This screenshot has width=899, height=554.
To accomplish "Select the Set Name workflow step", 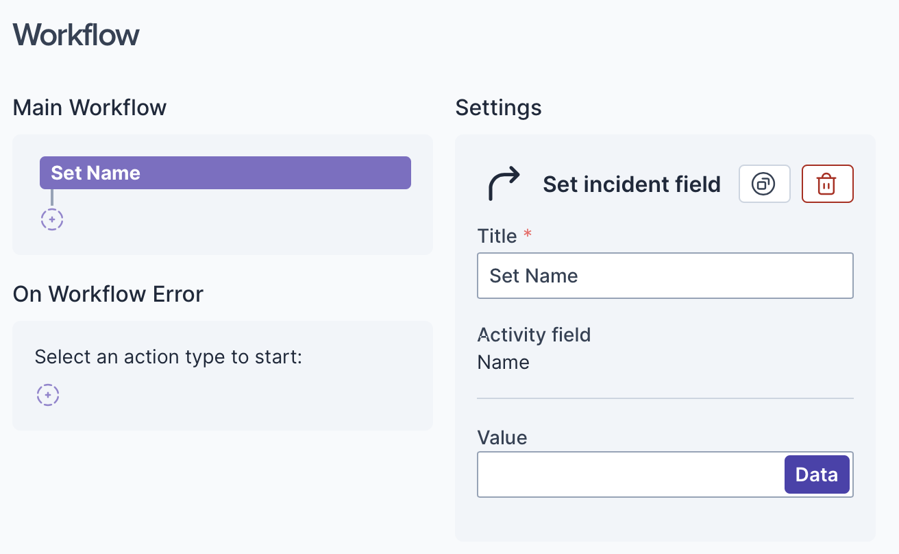I will 225,173.
